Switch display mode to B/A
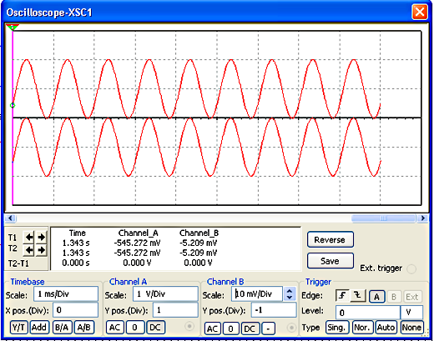Viewport: 434px width, 341px height. click(62, 328)
